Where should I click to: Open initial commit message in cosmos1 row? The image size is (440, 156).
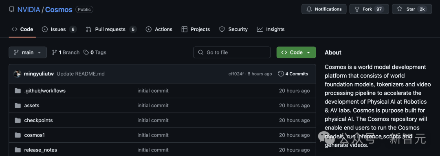click(153, 135)
